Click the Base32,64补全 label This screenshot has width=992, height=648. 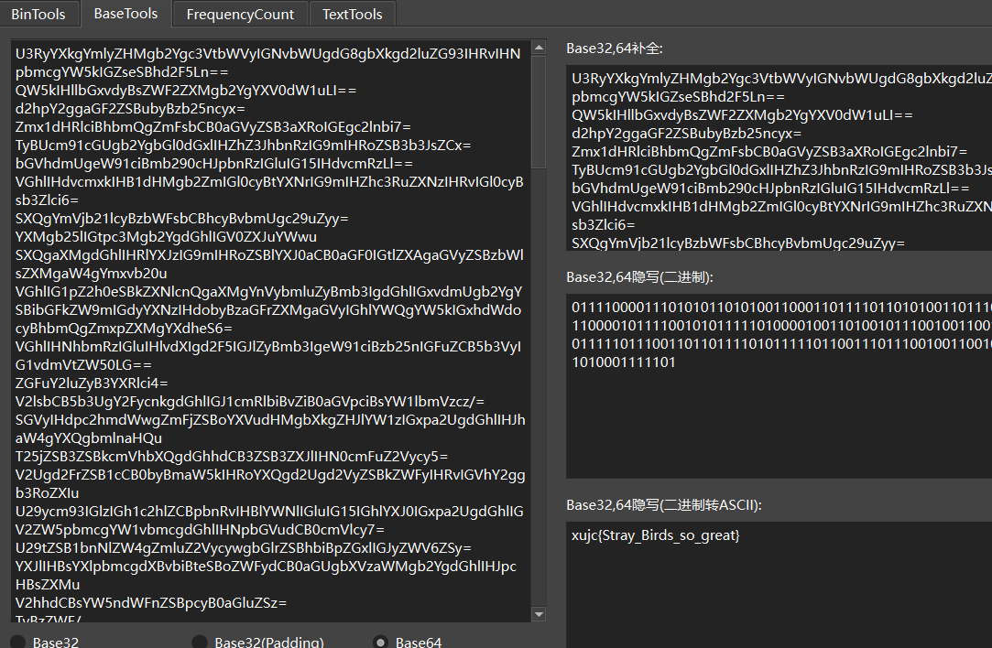point(614,49)
